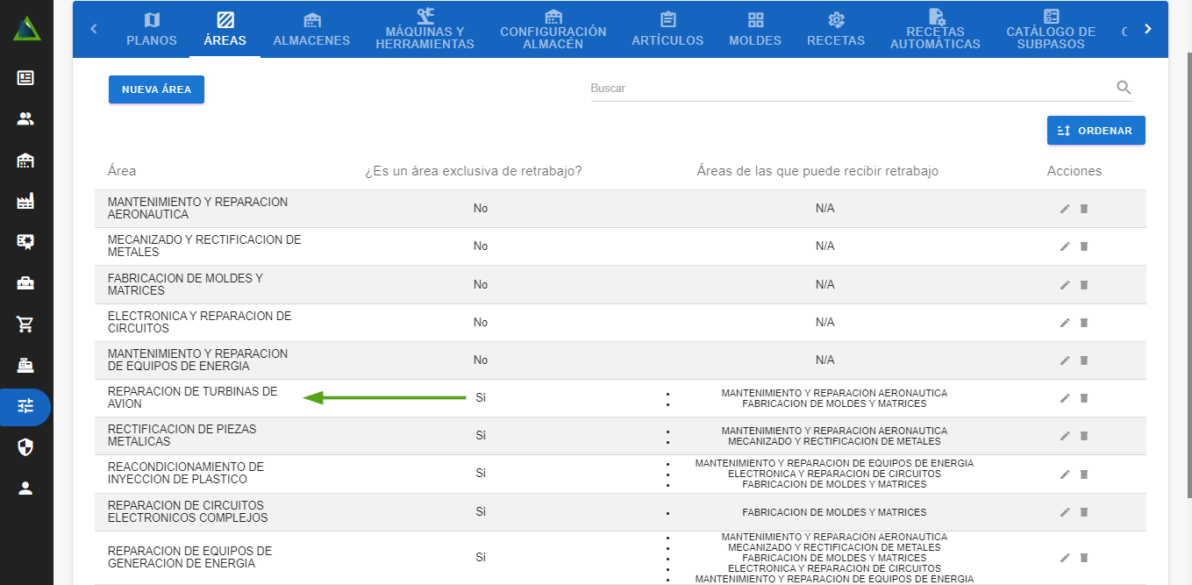Open the user profile icon in sidebar

pyautogui.click(x=25, y=489)
